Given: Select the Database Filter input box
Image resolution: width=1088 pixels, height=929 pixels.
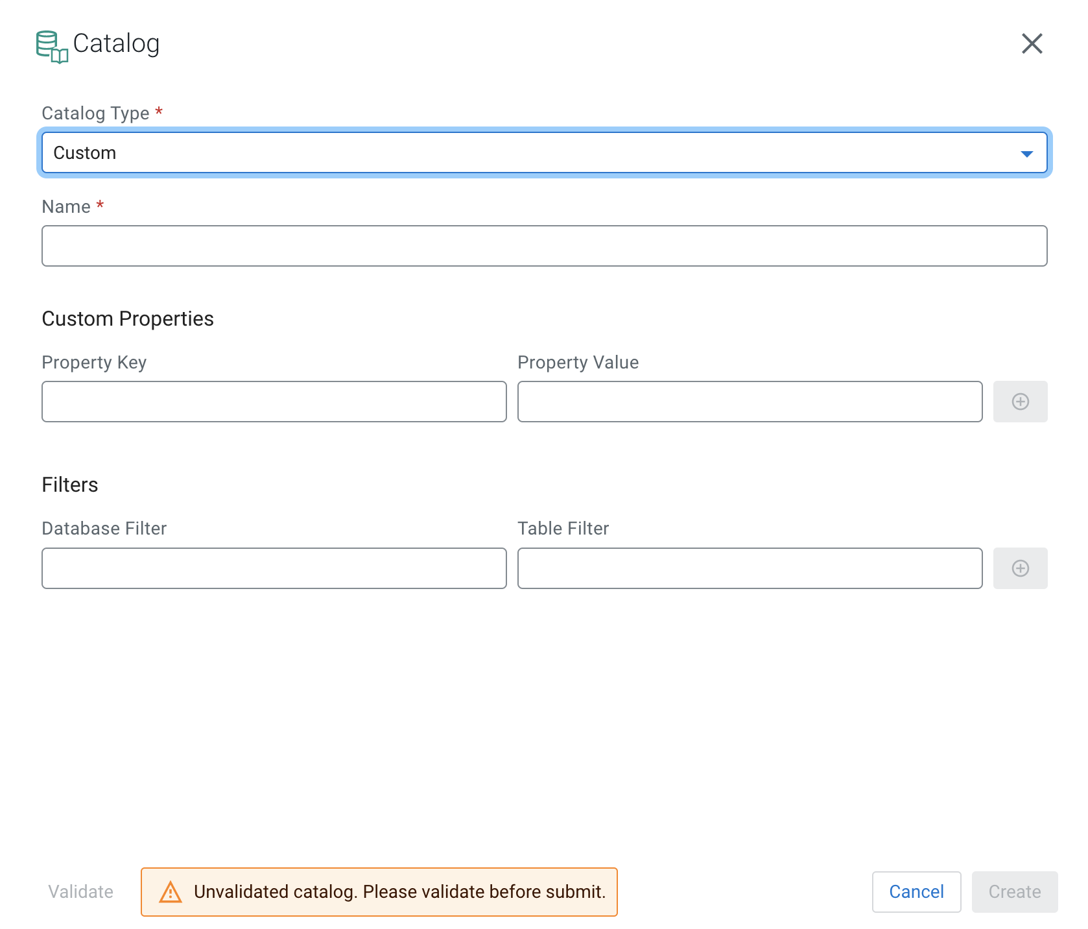Looking at the screenshot, I should click(x=274, y=568).
